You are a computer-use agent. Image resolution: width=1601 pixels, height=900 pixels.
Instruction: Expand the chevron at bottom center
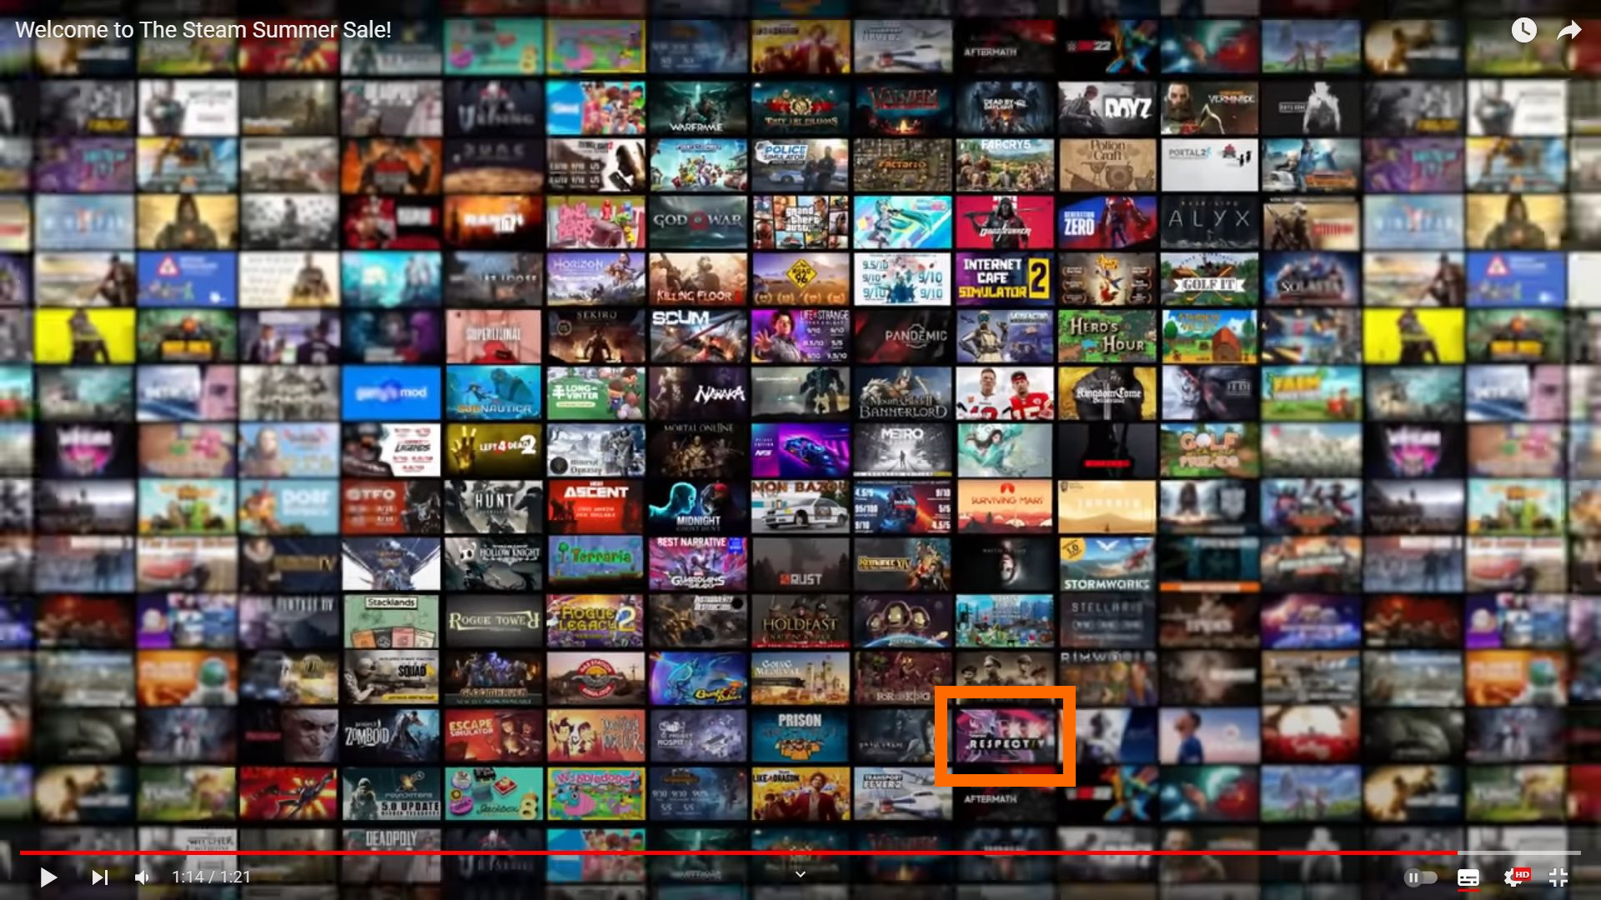click(800, 874)
